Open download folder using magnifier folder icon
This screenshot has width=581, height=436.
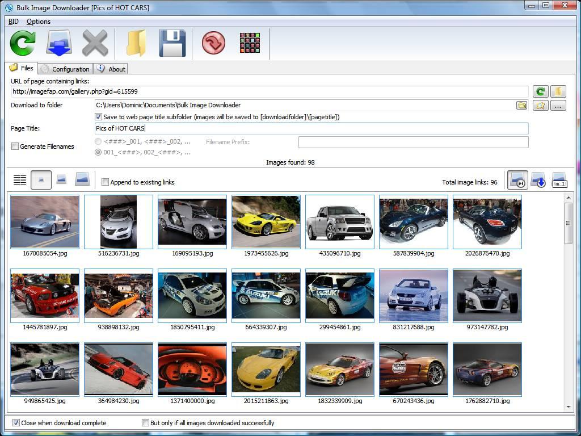click(x=540, y=105)
